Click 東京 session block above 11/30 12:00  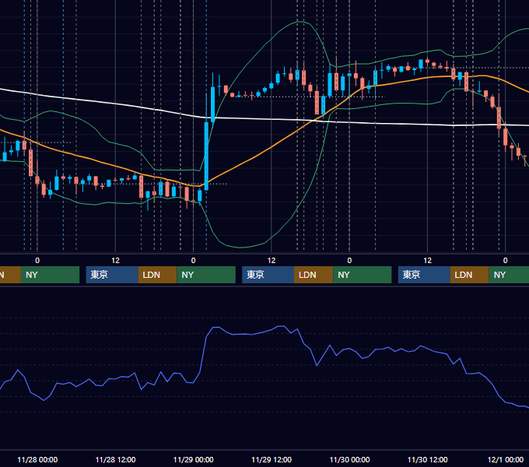pyautogui.click(x=424, y=275)
